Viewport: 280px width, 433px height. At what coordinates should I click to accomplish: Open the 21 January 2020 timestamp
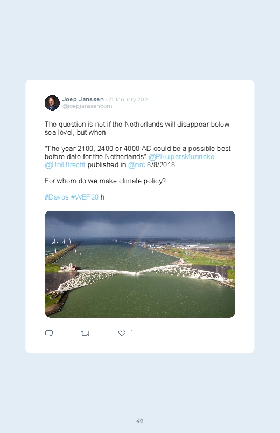pyautogui.click(x=129, y=99)
